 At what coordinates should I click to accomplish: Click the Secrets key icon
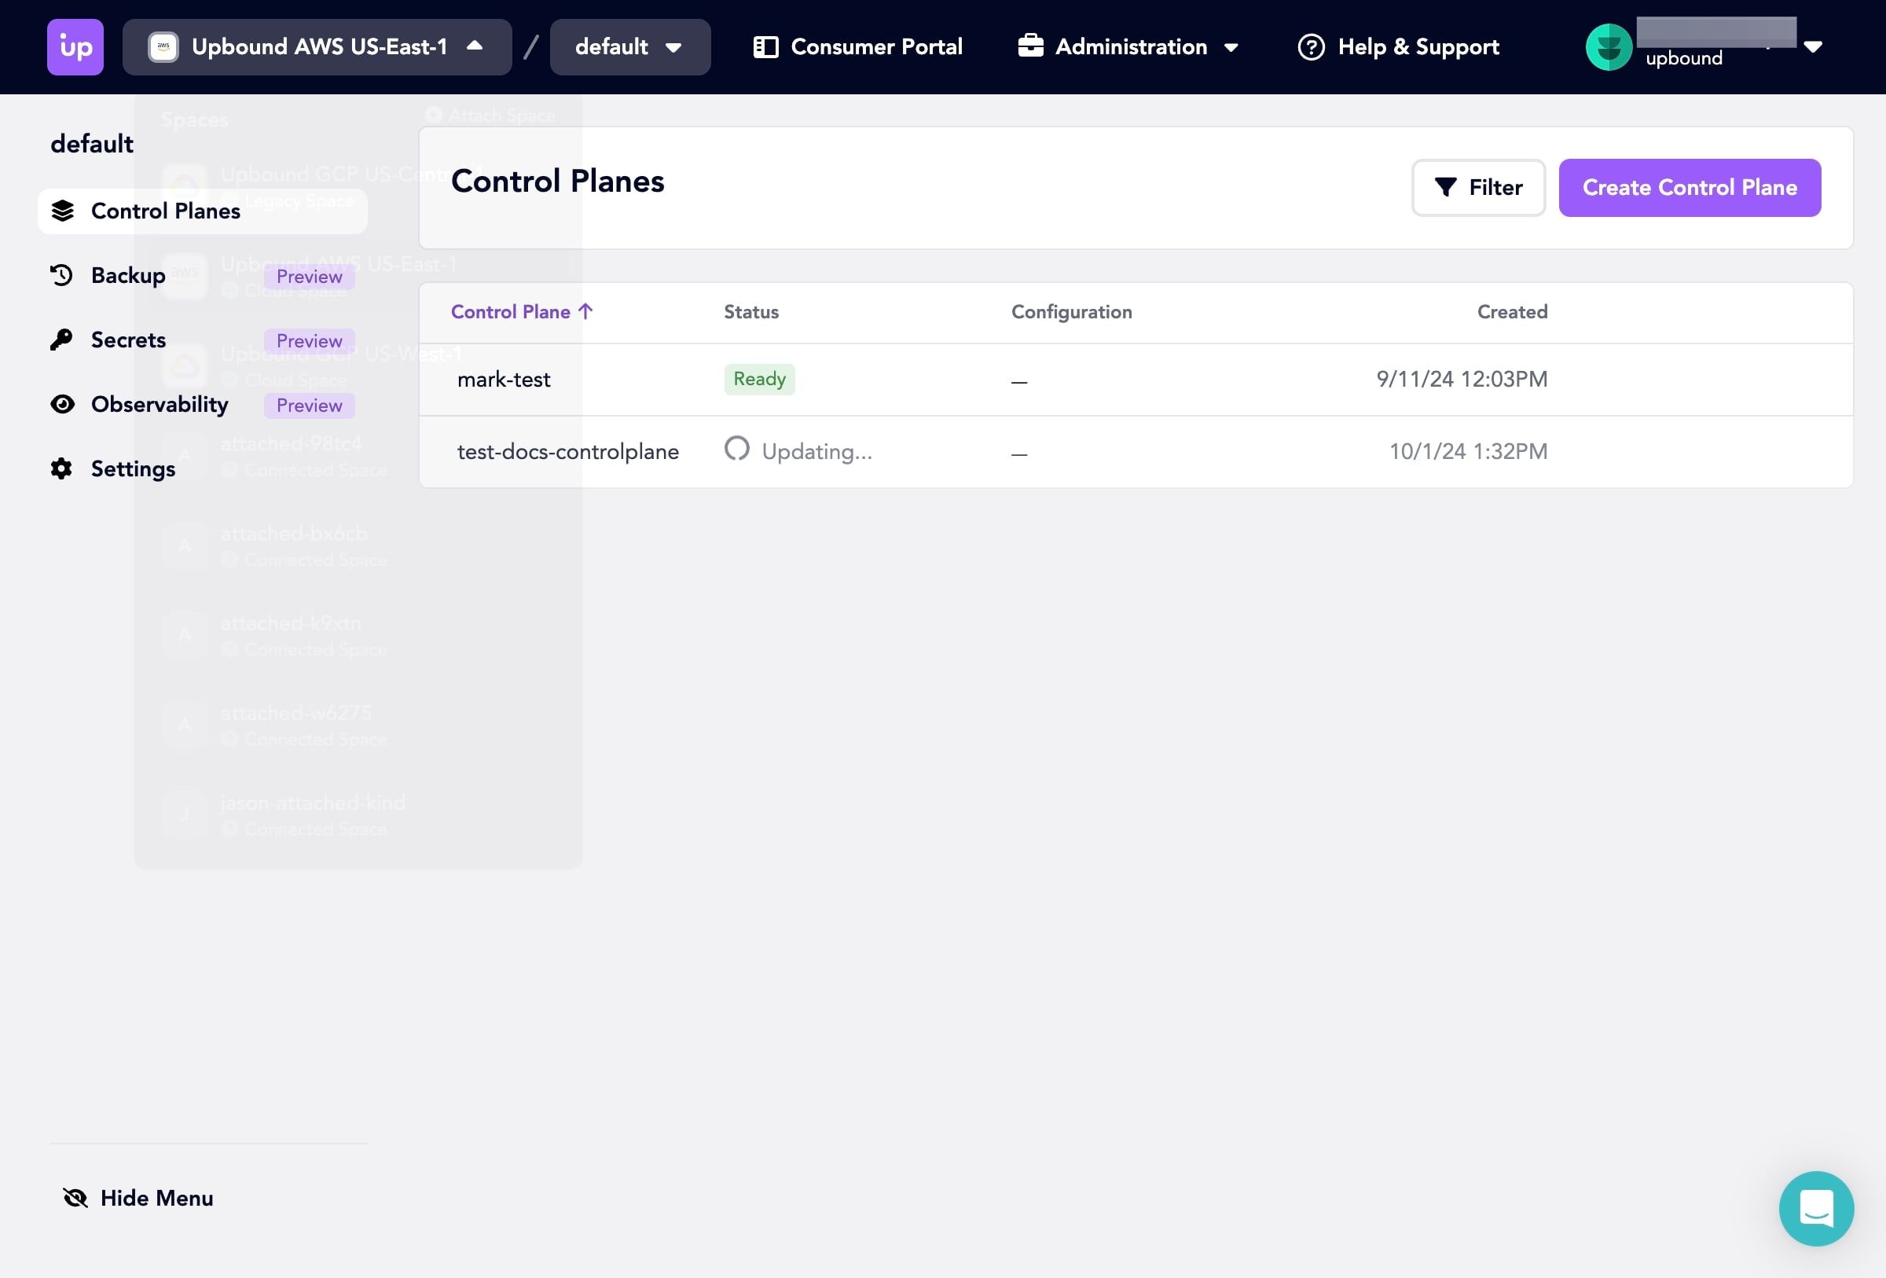(x=61, y=340)
